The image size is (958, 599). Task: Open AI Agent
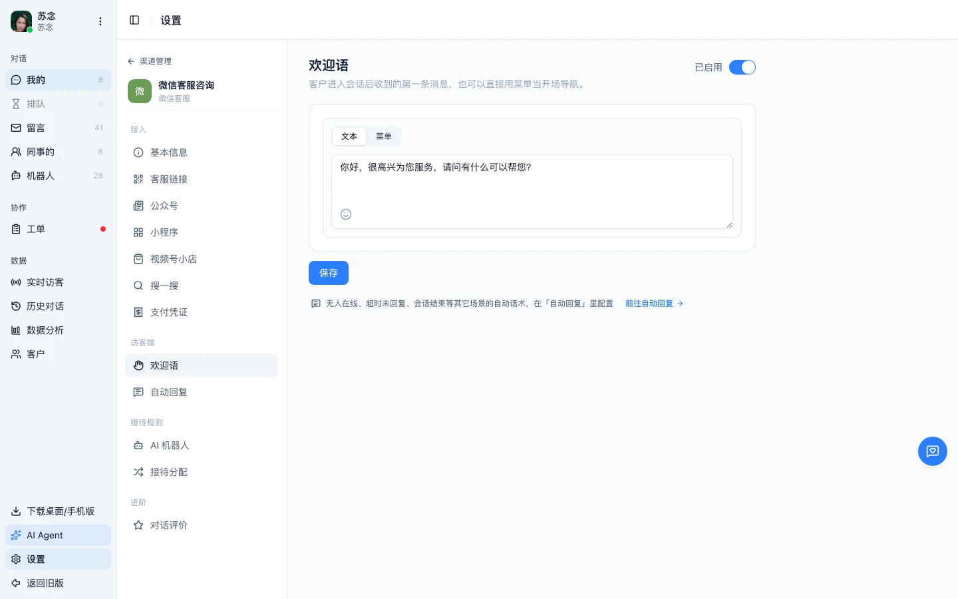click(x=58, y=535)
